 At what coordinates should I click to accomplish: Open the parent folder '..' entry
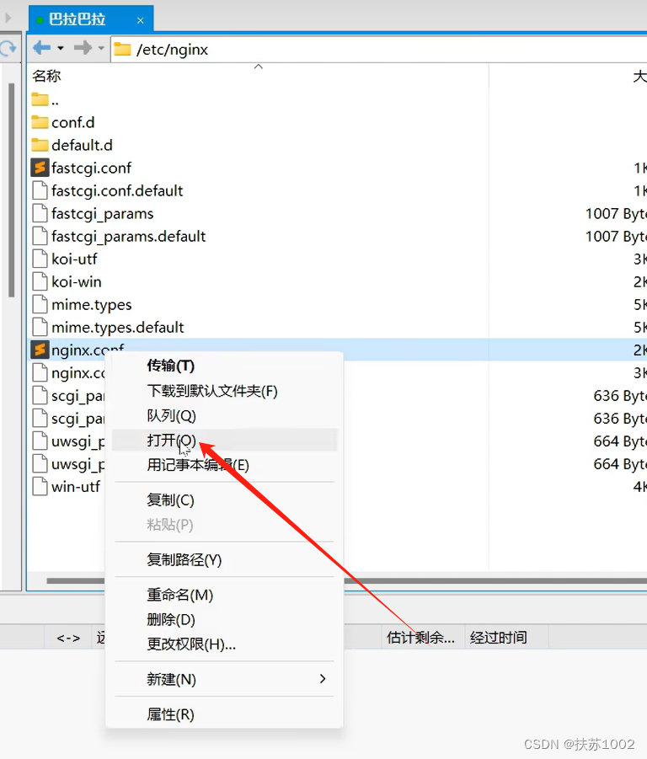pos(45,100)
